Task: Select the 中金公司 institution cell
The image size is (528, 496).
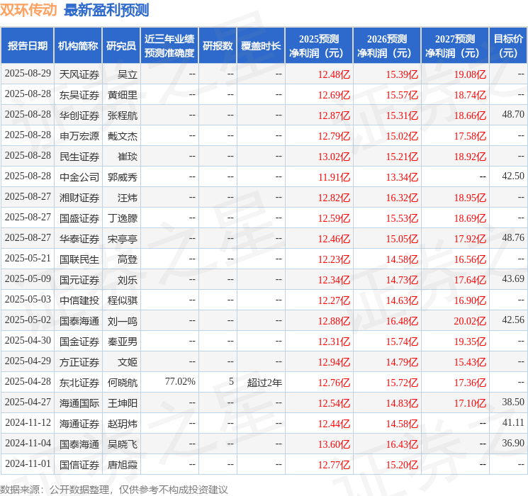Action: 79,177
